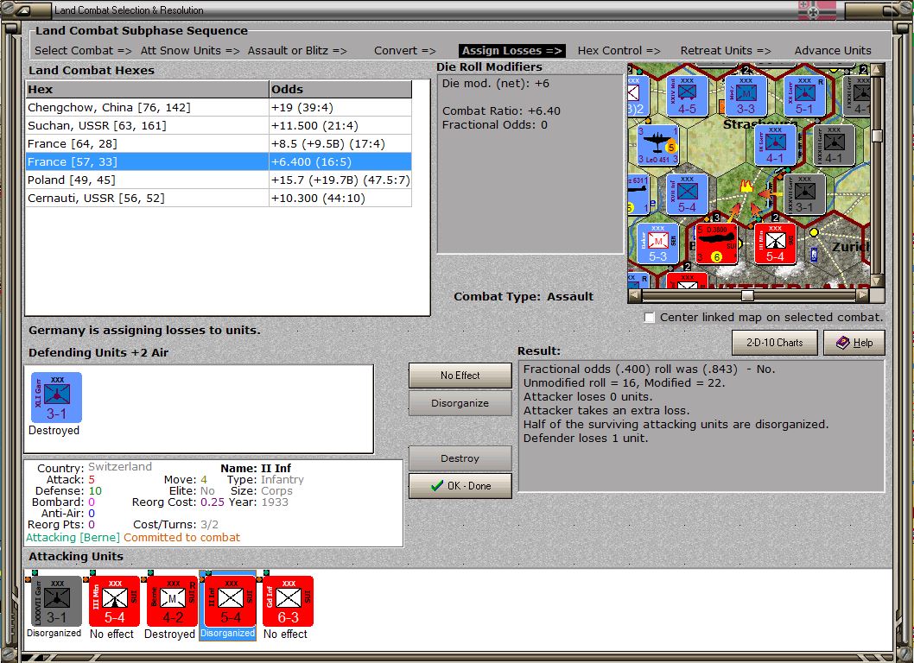Click the map's scroll left arrow
The image size is (914, 663).
[635, 295]
